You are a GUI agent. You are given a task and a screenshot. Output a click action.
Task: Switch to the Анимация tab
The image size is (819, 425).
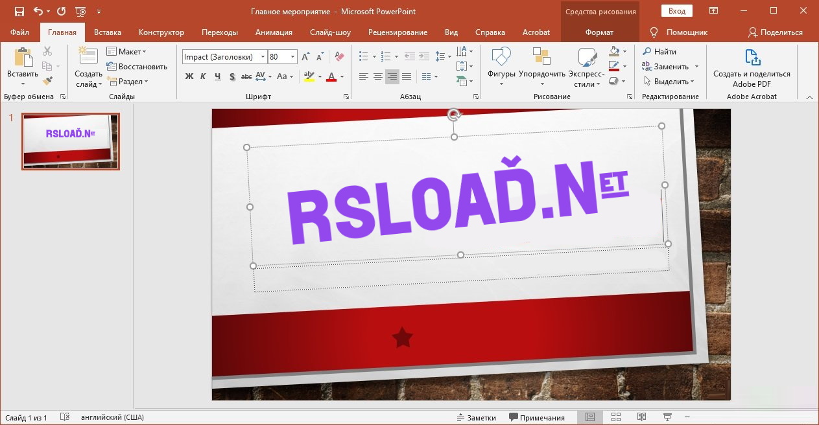[x=274, y=32]
